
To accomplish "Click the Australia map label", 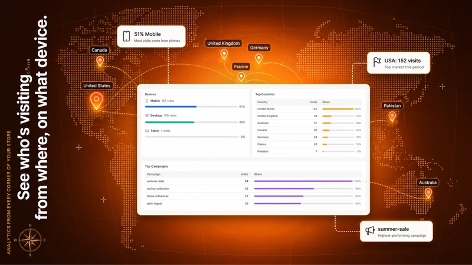I will pos(427,183).
